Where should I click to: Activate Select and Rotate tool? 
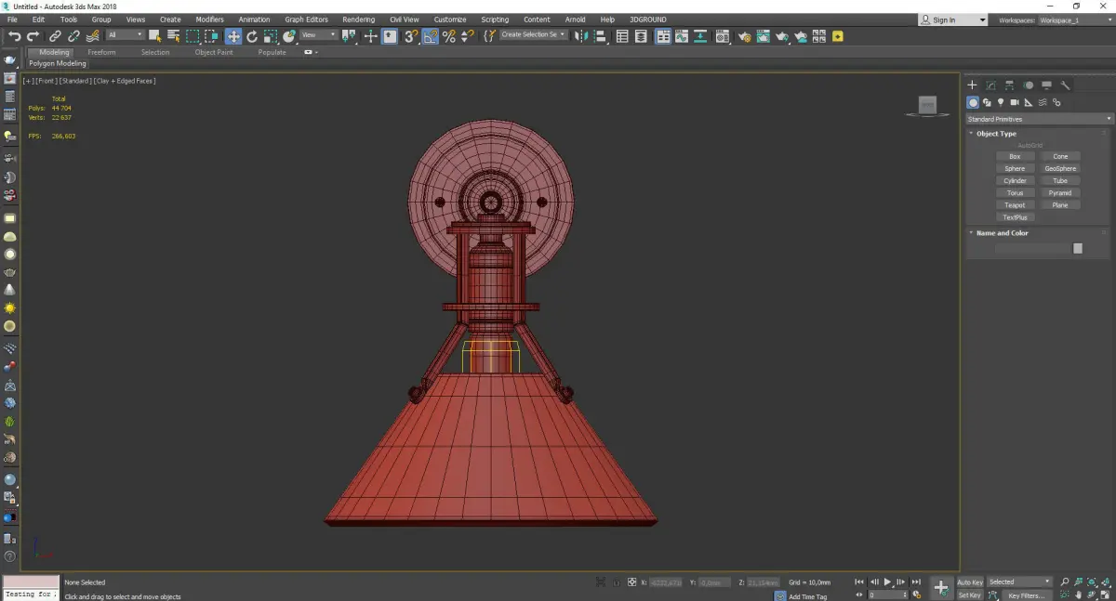[x=252, y=36]
